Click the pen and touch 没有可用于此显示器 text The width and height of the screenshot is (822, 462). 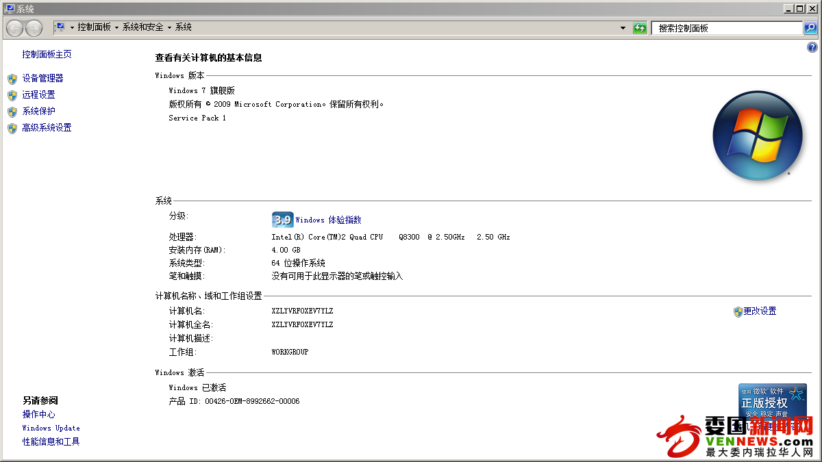337,276
